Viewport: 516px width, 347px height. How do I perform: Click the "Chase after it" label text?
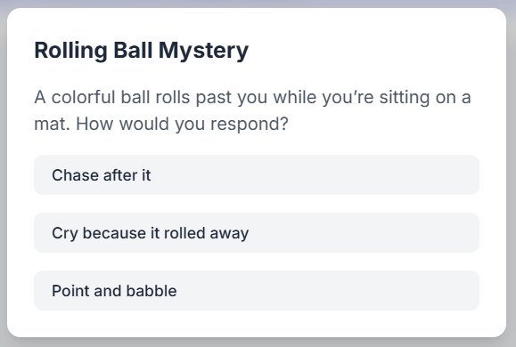(102, 175)
